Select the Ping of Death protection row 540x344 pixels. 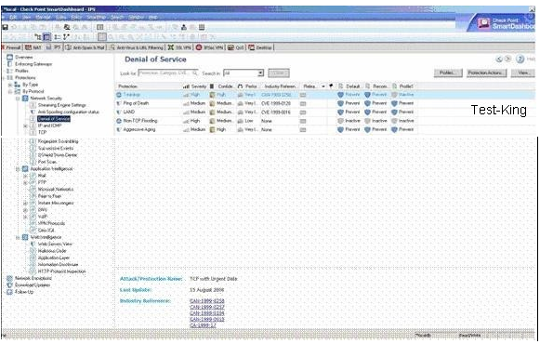point(325,103)
